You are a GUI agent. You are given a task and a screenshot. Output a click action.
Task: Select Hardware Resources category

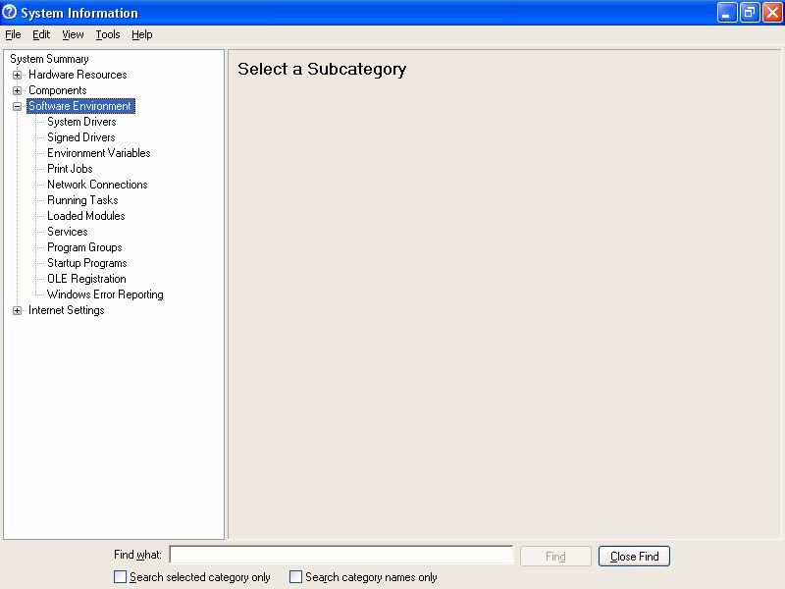(x=78, y=75)
